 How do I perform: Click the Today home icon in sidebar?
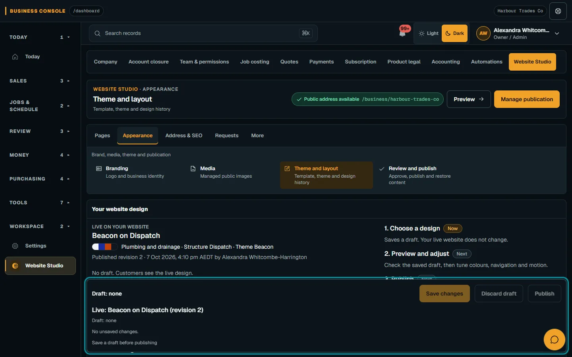point(15,57)
